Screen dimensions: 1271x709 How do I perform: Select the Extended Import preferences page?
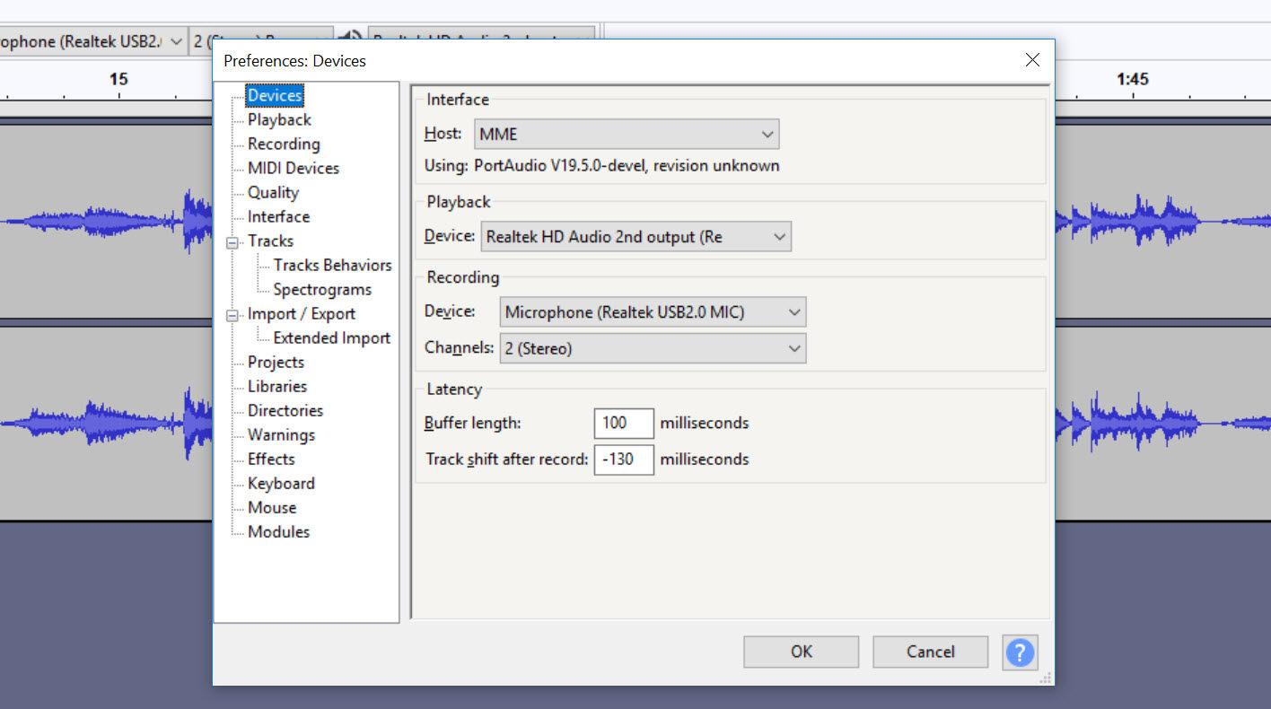pyautogui.click(x=331, y=337)
